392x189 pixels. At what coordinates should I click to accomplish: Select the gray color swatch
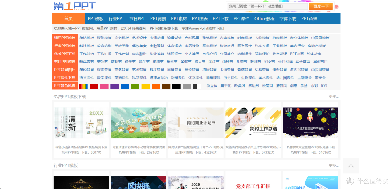click(187, 86)
